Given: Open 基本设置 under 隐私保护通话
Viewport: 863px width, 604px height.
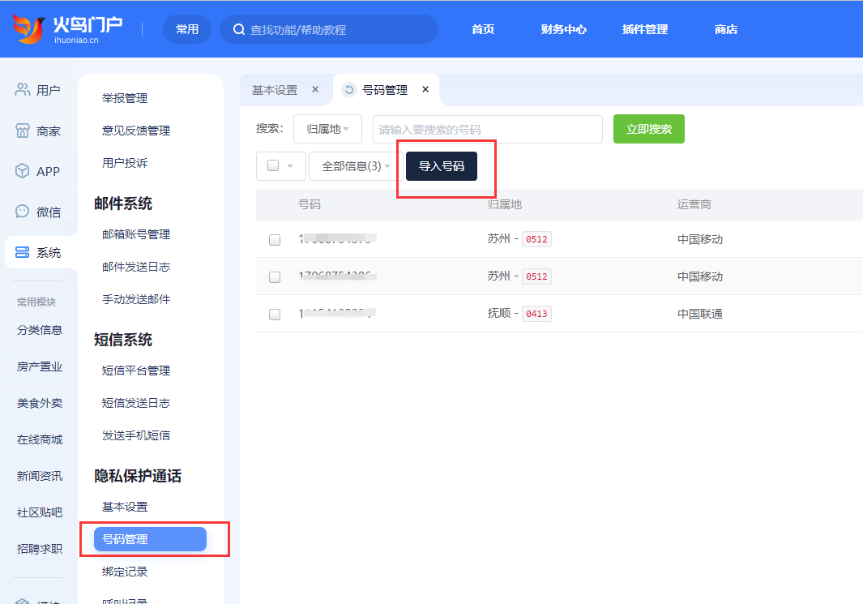Looking at the screenshot, I should point(125,507).
